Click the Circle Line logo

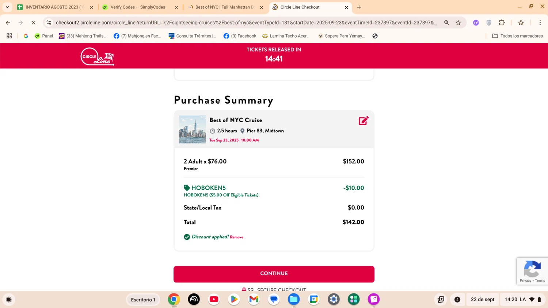98,57
